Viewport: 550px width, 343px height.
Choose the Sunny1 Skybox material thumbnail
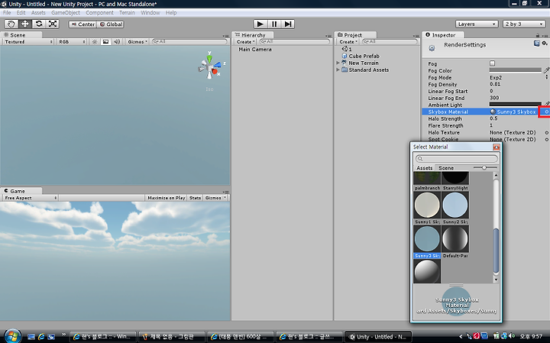tap(427, 208)
